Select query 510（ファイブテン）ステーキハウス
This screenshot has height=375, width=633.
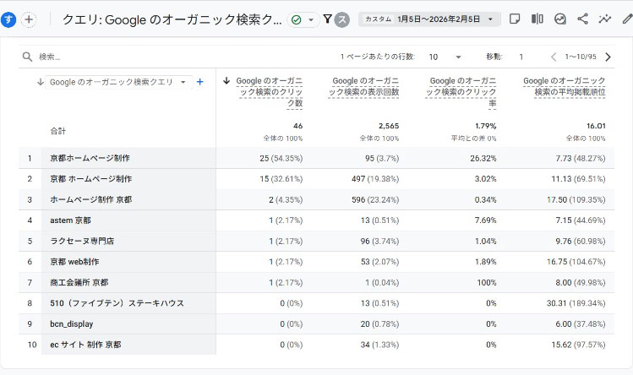[x=117, y=303]
